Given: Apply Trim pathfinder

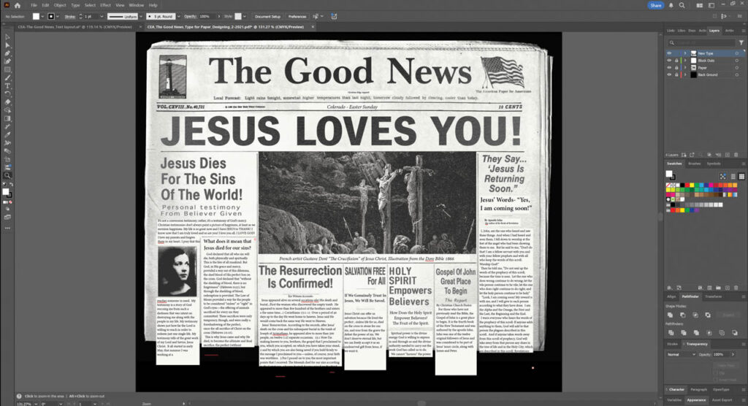Looking at the screenshot, I should click(x=684, y=332).
